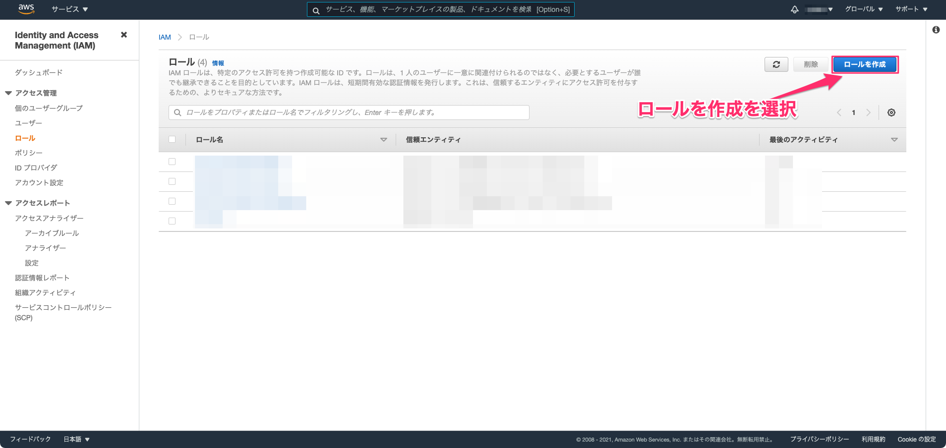Image resolution: width=946 pixels, height=448 pixels.
Task: Go to next page arrow
Action: [x=868, y=112]
